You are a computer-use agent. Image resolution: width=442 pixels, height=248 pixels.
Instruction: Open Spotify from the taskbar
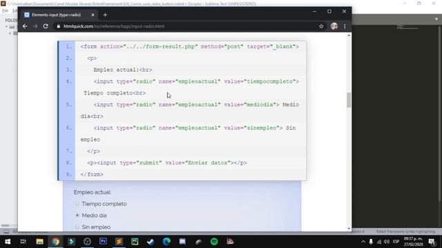click(214, 242)
